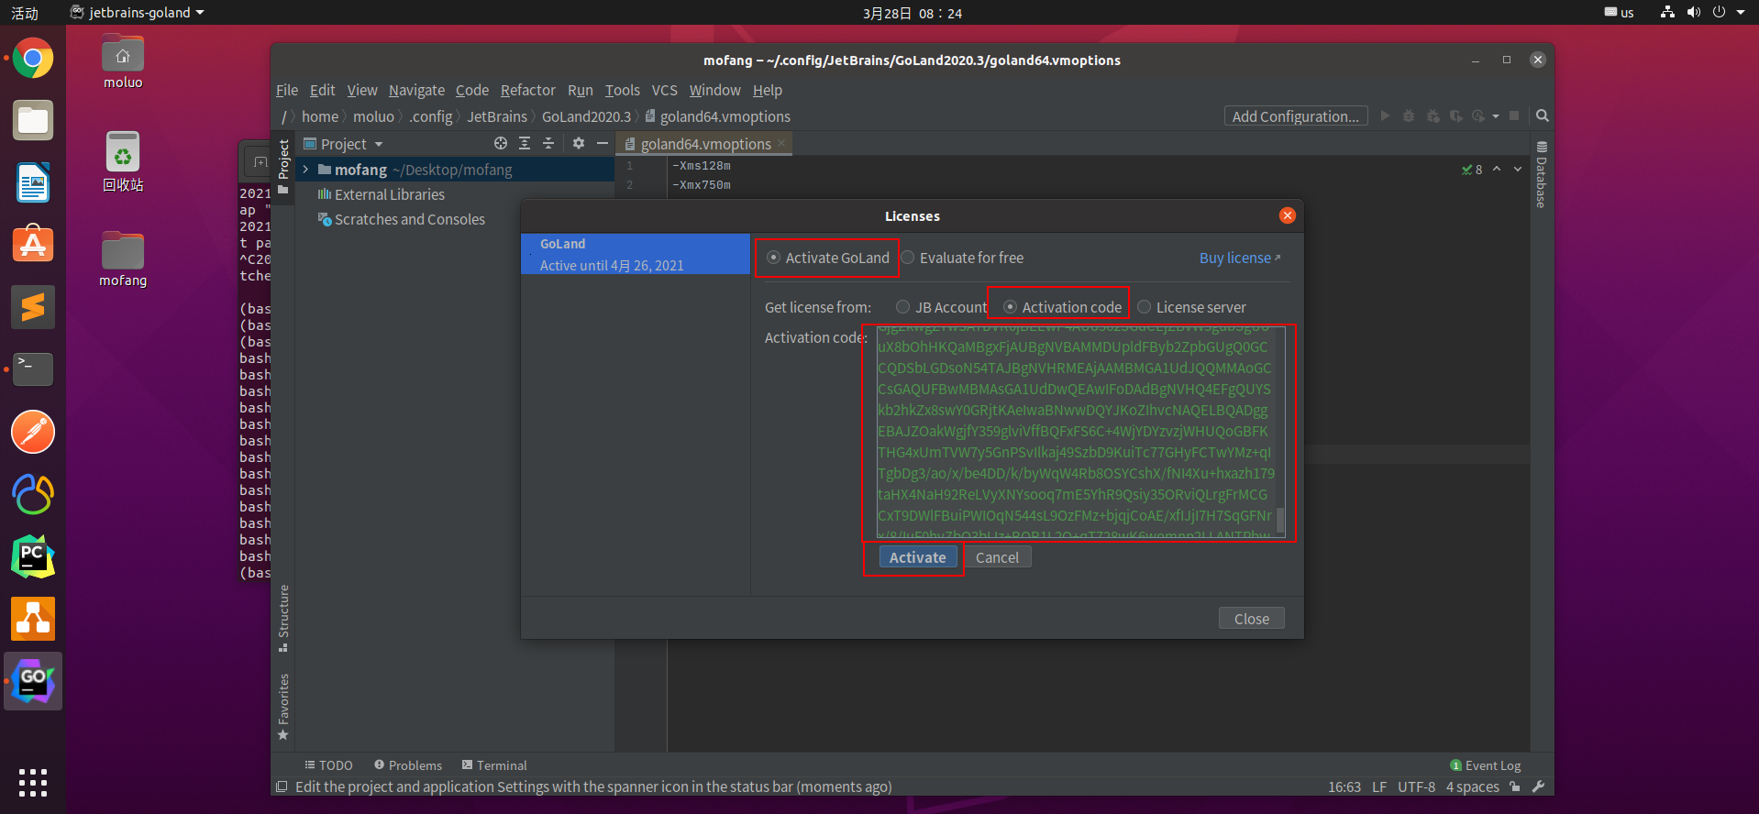Launch Postman from the dock
This screenshot has width=1759, height=814.
click(x=33, y=432)
